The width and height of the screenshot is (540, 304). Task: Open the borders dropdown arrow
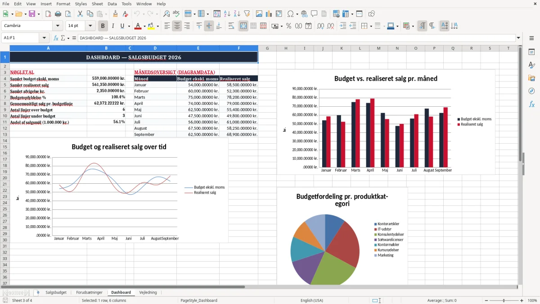tap(371, 26)
